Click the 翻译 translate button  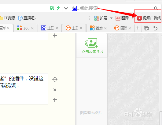click(122, 18)
